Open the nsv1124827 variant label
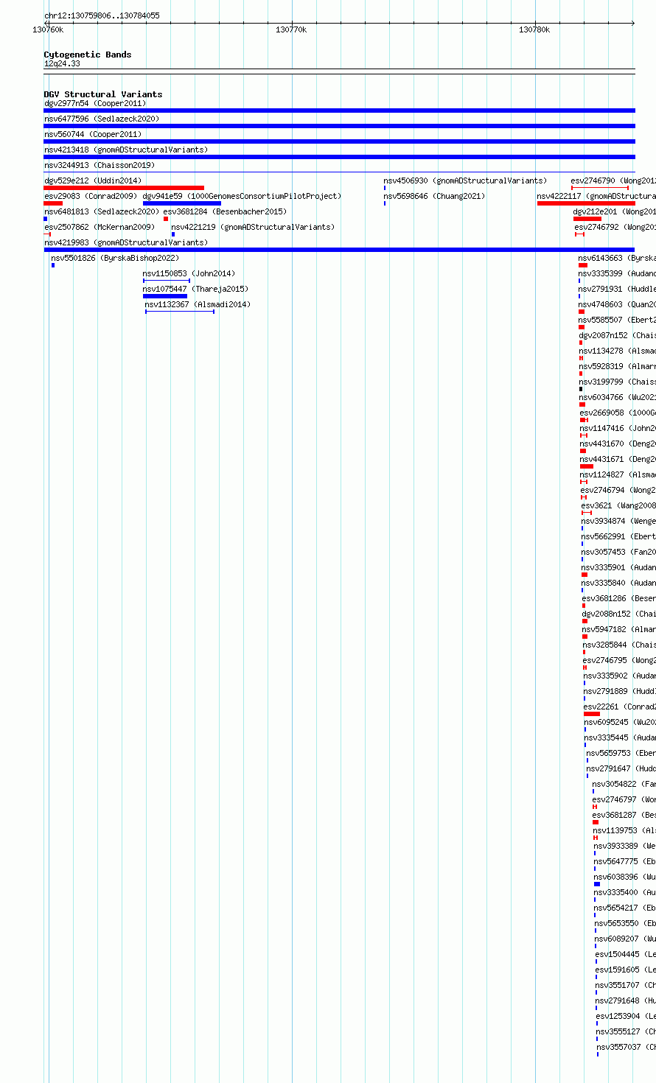The width and height of the screenshot is (656, 1083). pyautogui.click(x=618, y=474)
